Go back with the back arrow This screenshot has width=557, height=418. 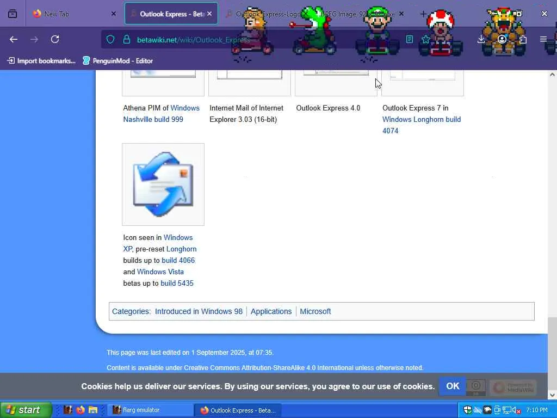pyautogui.click(x=14, y=39)
